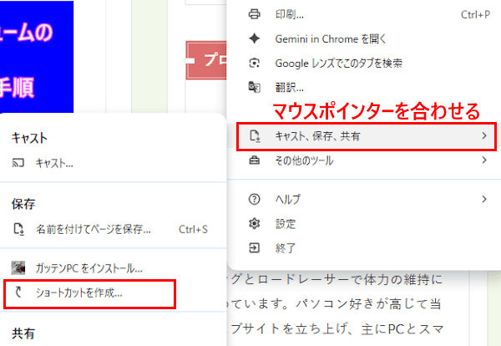Select キャスト... in the submenu
The height and width of the screenshot is (346, 501).
pos(114,163)
